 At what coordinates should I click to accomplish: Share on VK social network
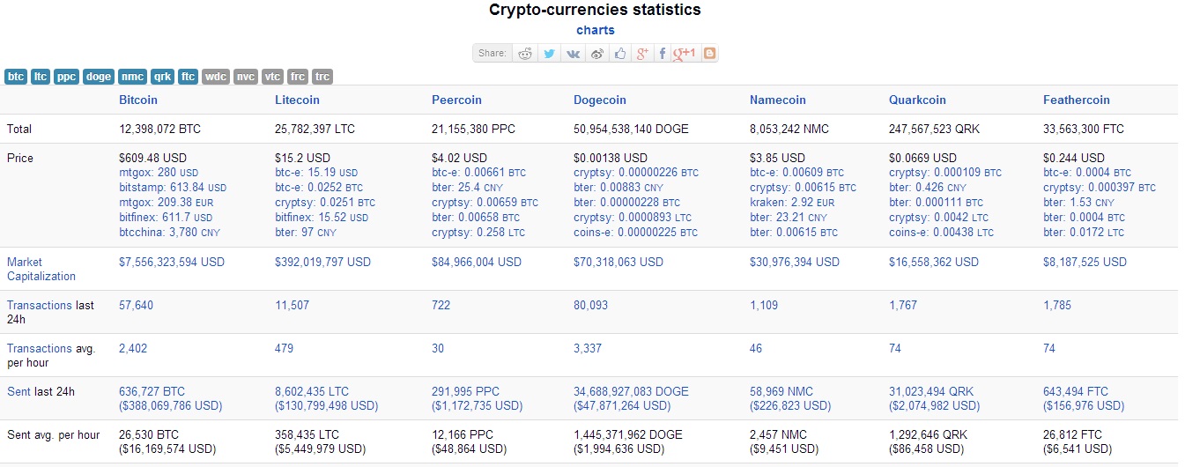(573, 54)
